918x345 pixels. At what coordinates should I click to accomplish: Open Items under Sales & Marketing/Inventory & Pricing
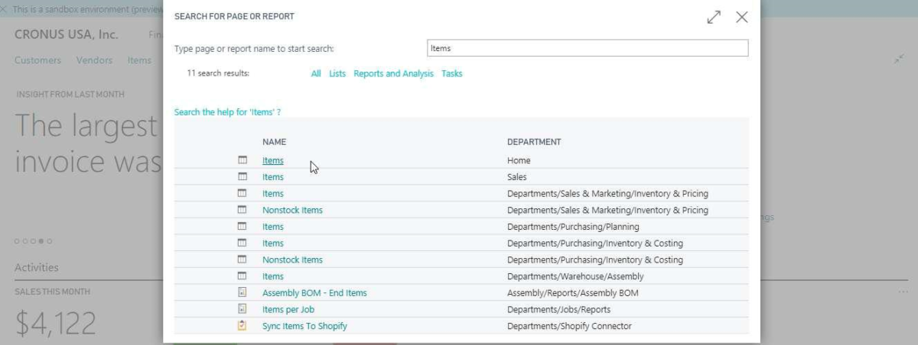click(272, 194)
